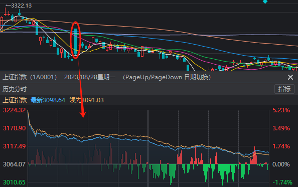Image resolution: width=298 pixels, height=187 pixels.
Task: Click the red arrow head pointer
Action: 83,114
